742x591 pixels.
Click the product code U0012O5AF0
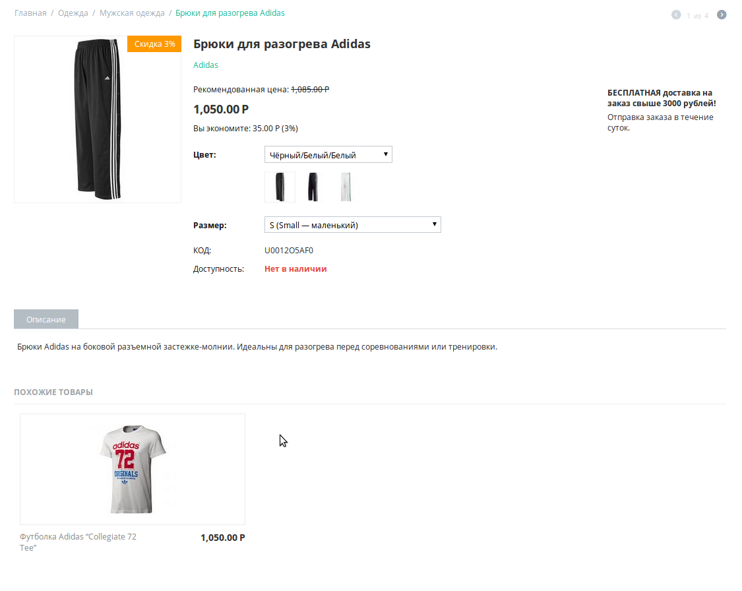click(x=289, y=250)
